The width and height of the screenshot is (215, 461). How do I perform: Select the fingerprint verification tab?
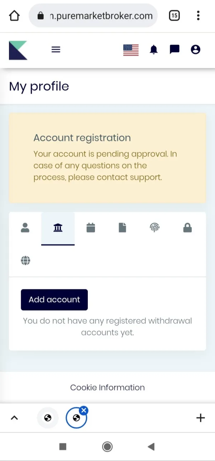154,228
